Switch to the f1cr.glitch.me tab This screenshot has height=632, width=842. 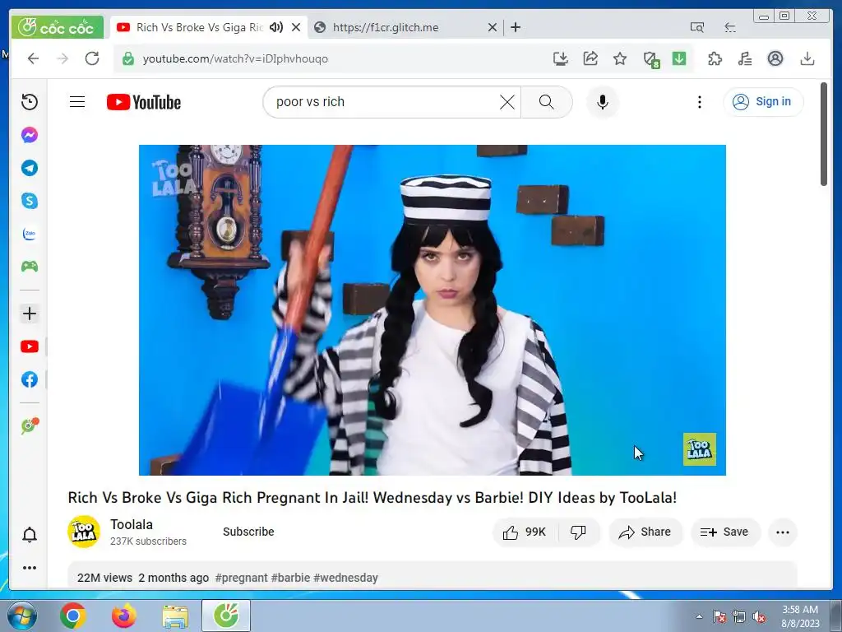pyautogui.click(x=385, y=27)
